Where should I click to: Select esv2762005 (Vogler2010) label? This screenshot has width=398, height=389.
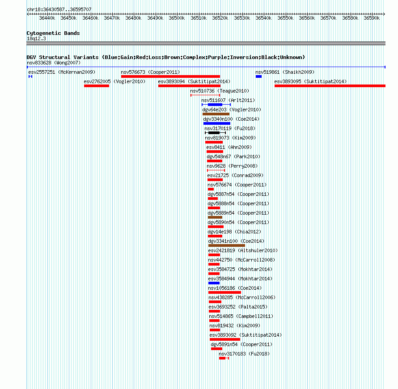[114, 81]
